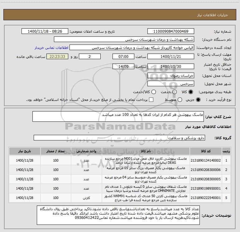Viewport: 240px width, 232px height.
Task: Click the کد کالا column header
Action: tap(206, 151)
